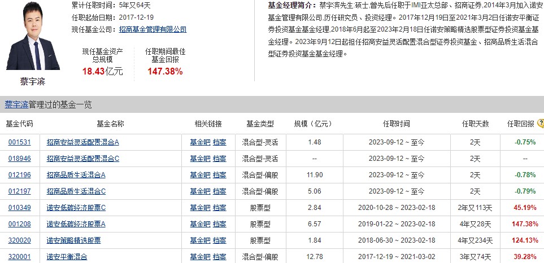Click the 18.43亿元 total asset value
Screen dimensions: 544x263
103,72
